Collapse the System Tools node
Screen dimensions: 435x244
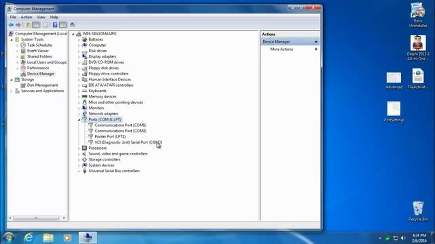[x=12, y=39]
